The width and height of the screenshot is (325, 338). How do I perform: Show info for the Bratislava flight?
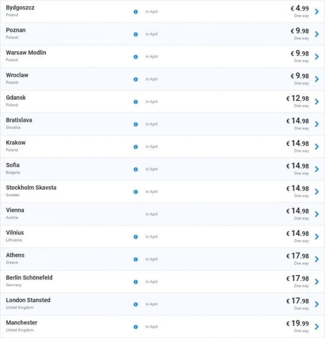135,124
